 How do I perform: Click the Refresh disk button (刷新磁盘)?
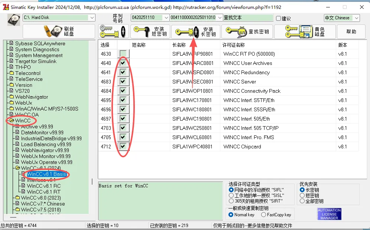click(x=59, y=31)
